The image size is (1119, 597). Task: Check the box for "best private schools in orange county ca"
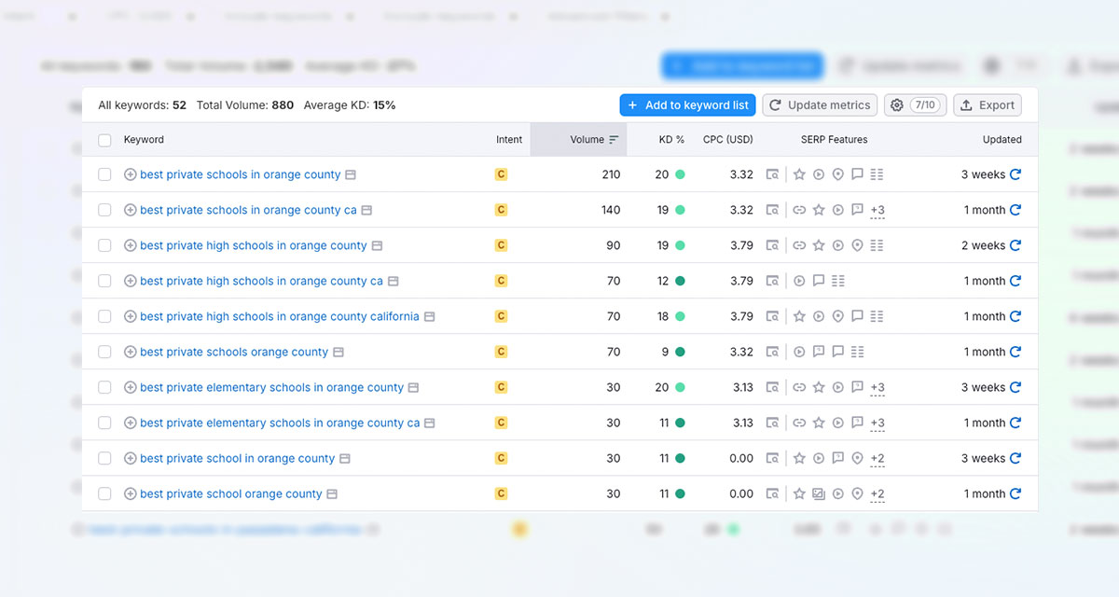tap(104, 210)
